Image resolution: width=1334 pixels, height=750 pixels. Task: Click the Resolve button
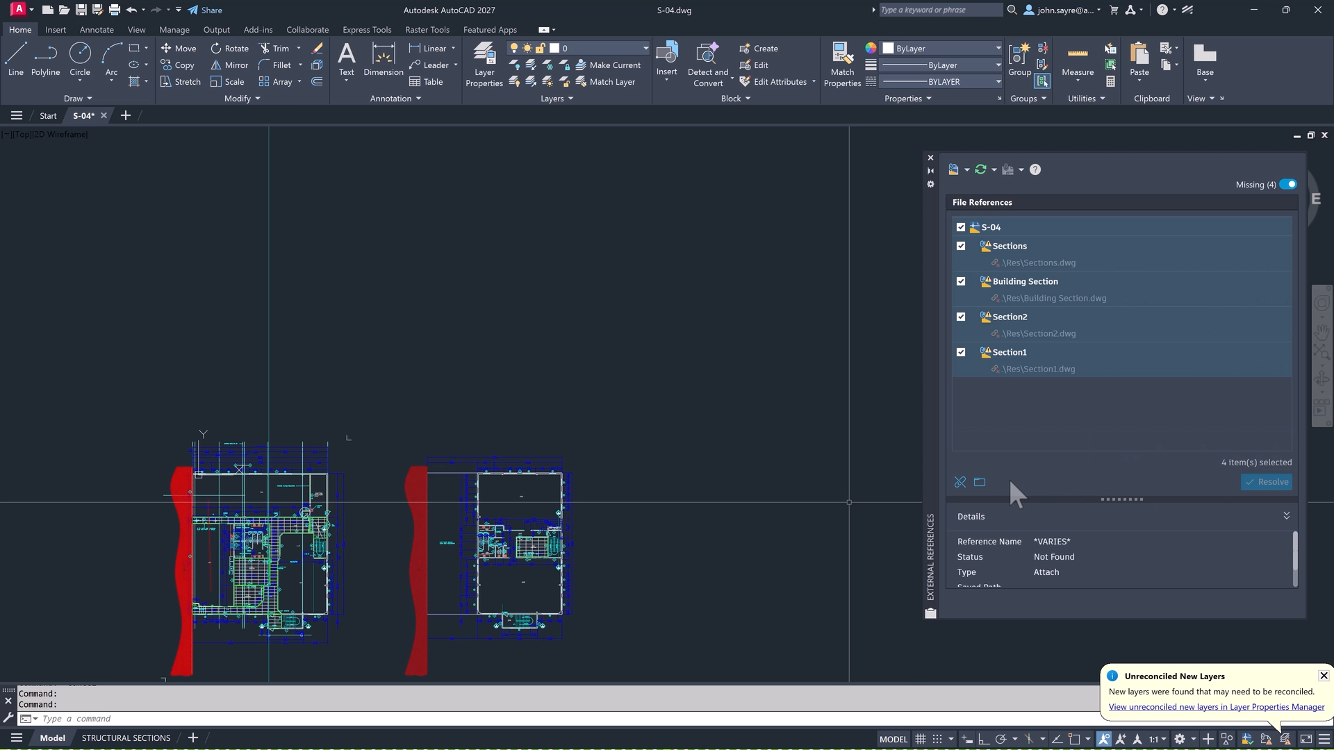[1267, 482]
